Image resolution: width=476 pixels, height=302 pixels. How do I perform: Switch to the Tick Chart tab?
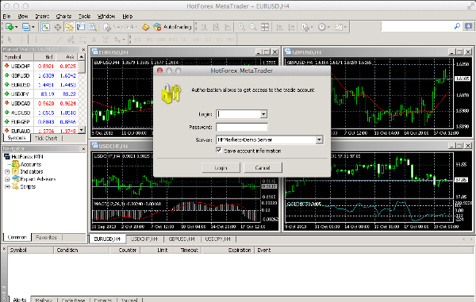click(x=46, y=138)
